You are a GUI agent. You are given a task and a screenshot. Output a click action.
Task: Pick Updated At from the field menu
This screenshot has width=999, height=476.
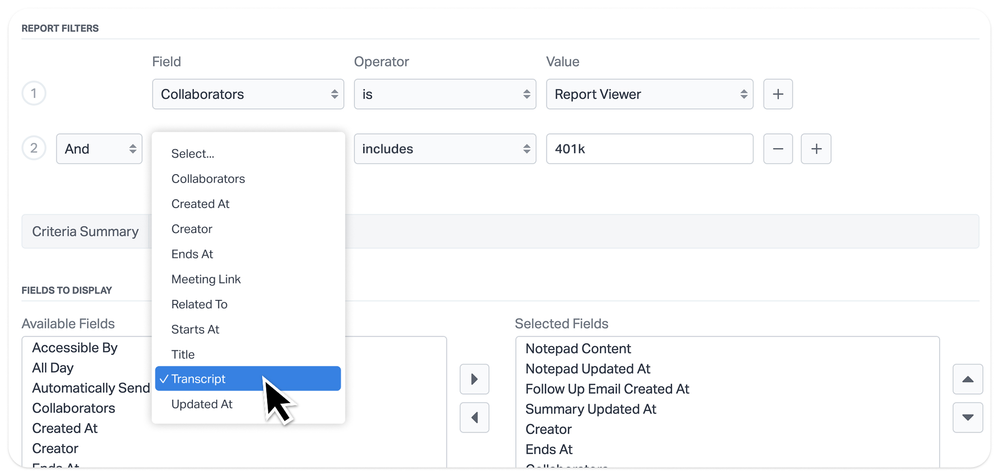[x=202, y=404]
